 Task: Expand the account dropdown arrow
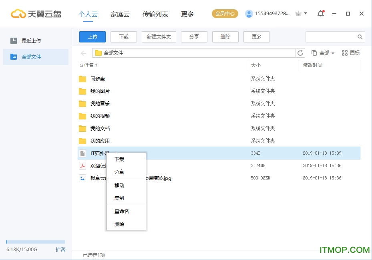306,14
